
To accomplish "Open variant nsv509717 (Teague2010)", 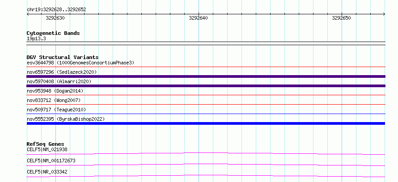I will [56, 110].
